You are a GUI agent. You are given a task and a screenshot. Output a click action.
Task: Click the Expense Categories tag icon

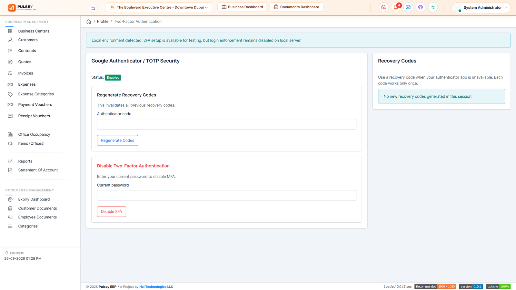[x=10, y=94]
